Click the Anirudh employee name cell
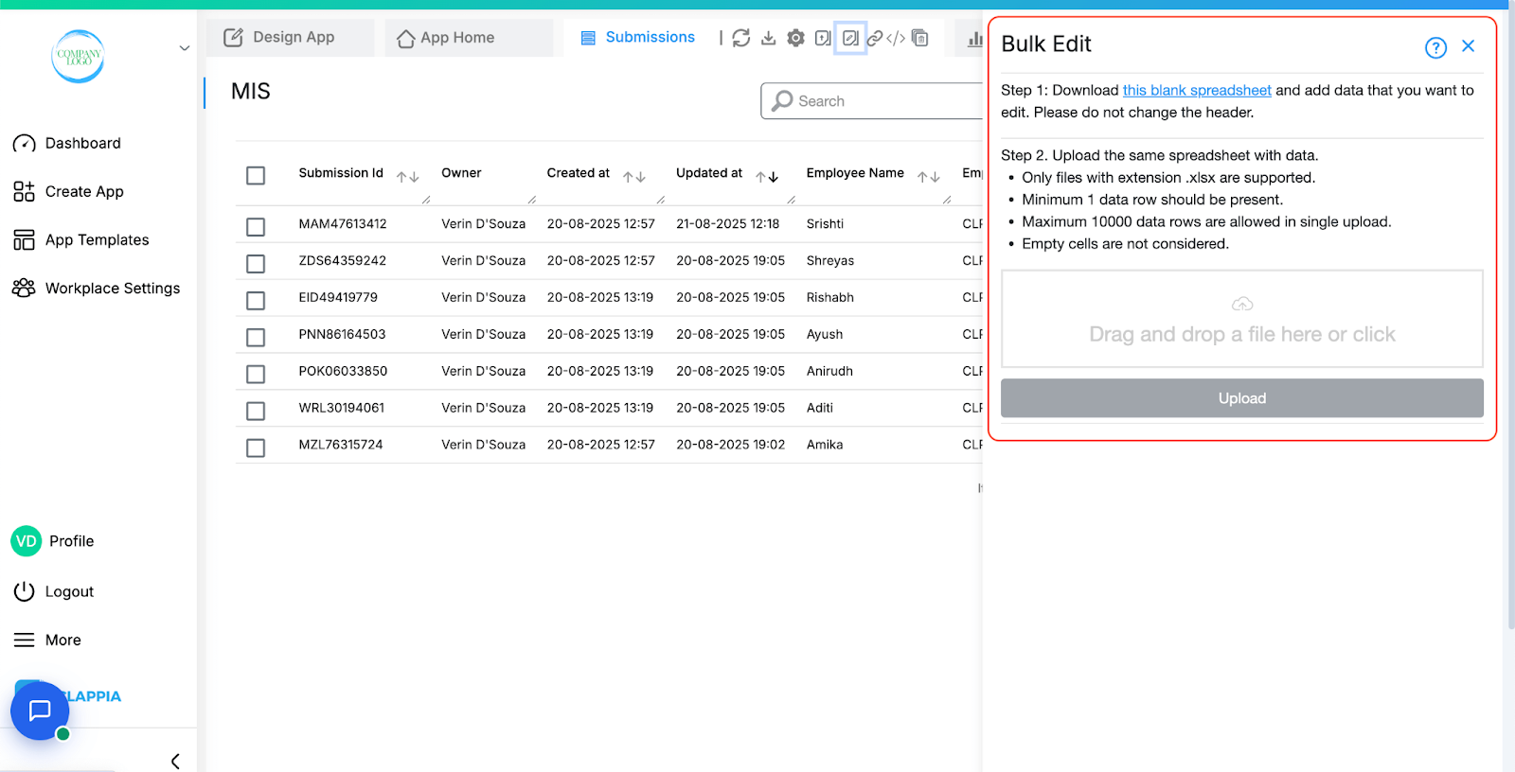Viewport: 1515px width, 772px height. pyautogui.click(x=829, y=372)
